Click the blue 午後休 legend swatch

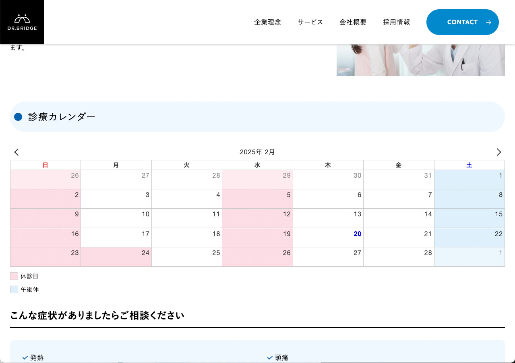[14, 289]
